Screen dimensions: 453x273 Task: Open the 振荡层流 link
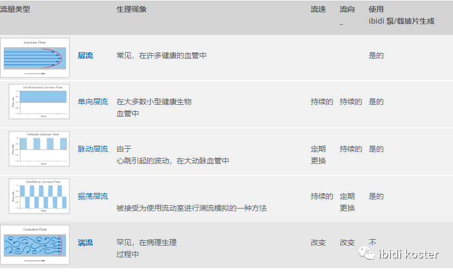(93, 196)
